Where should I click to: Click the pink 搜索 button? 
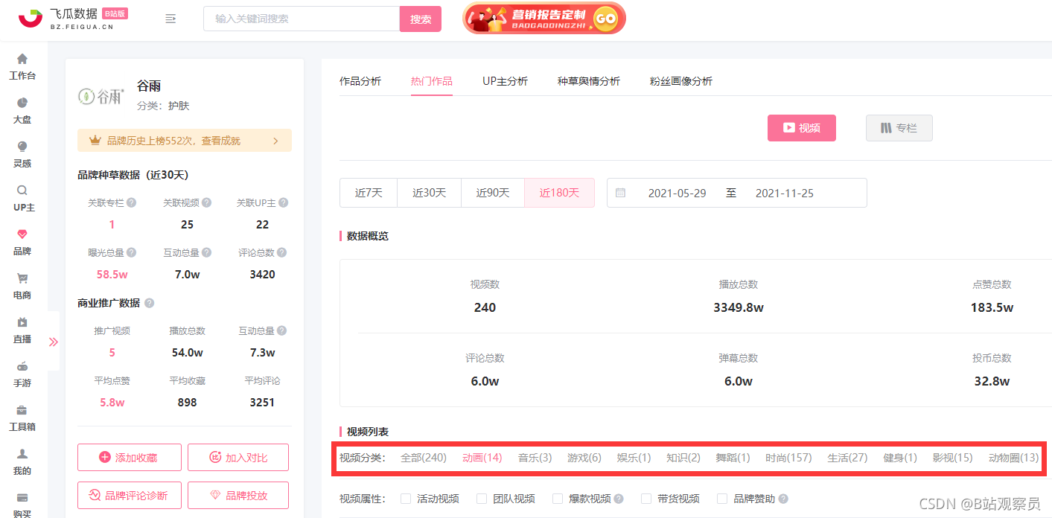(421, 19)
